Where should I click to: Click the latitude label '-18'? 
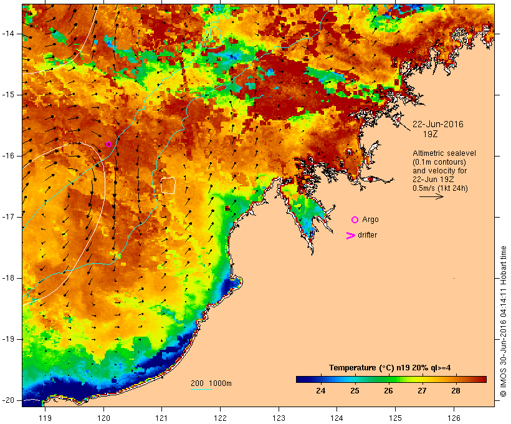point(8,278)
